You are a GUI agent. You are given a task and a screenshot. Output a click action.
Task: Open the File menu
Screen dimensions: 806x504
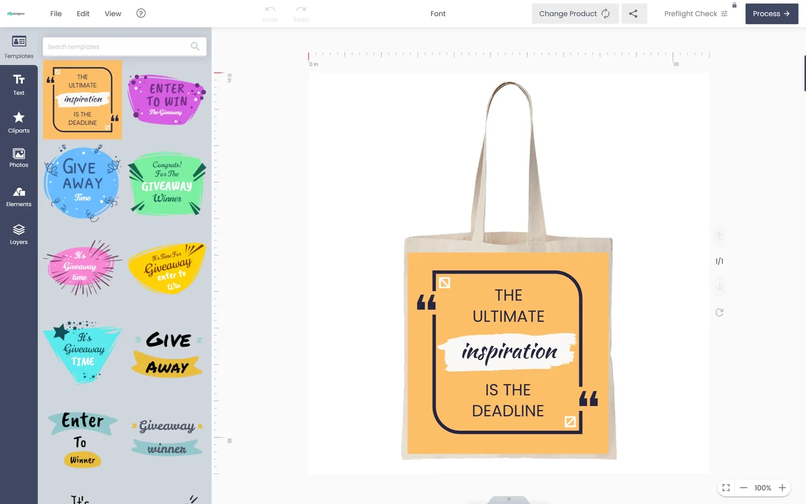coord(56,13)
